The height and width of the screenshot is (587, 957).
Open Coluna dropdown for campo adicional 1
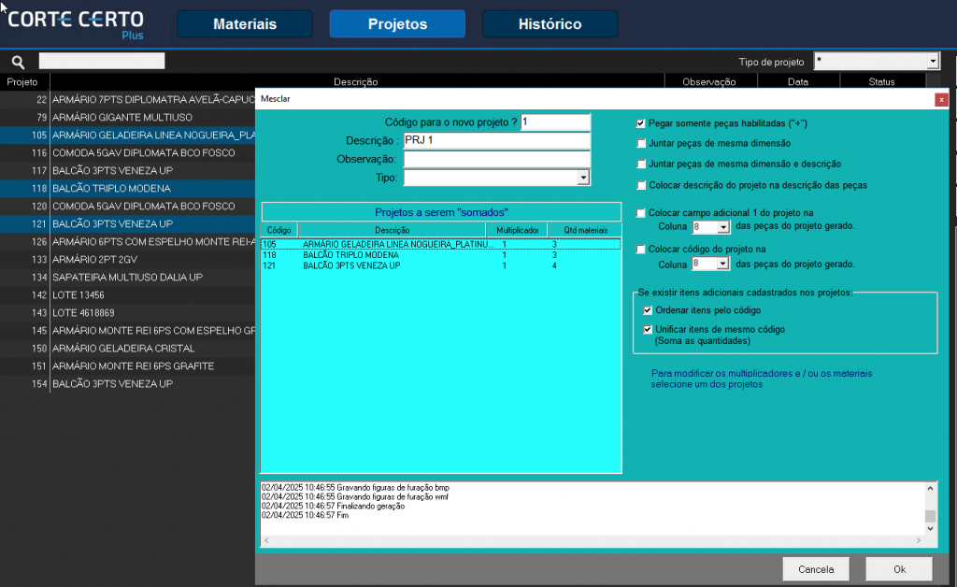[x=723, y=227]
